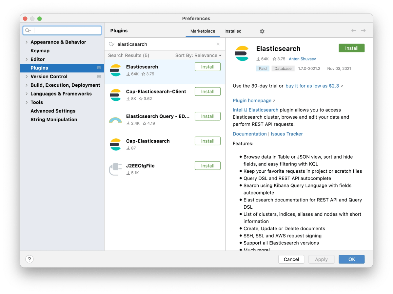
Task: Focus the elasticsearch plugin search field
Action: pos(165,44)
